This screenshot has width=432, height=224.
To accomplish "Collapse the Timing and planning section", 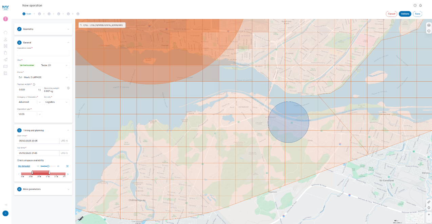I will coord(67,130).
